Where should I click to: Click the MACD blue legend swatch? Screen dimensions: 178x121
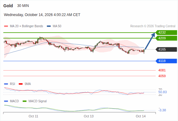tap(6, 101)
